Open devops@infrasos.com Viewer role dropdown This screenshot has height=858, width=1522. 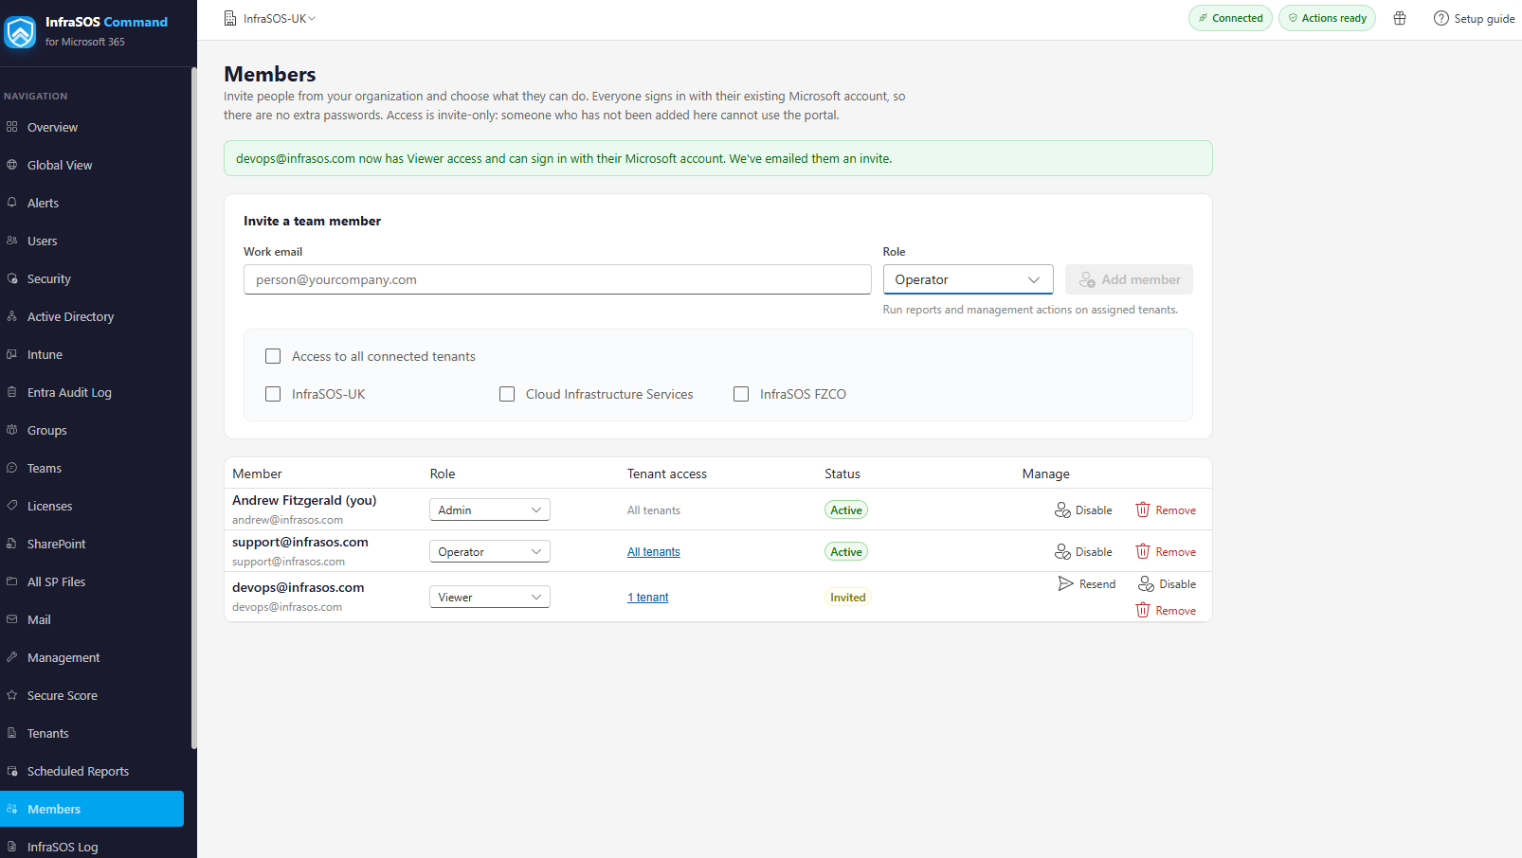[490, 597]
